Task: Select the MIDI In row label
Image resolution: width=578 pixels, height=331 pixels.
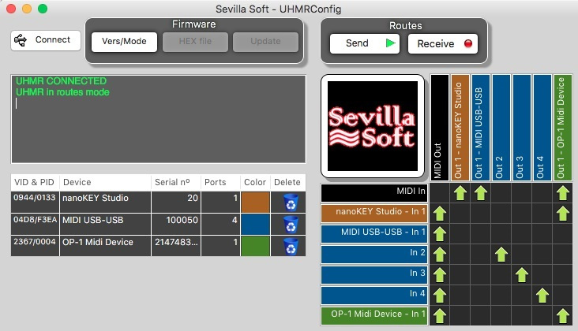Action: pos(374,193)
